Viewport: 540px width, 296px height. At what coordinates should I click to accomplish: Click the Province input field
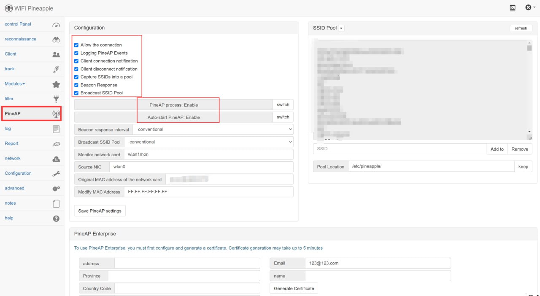[184, 276]
